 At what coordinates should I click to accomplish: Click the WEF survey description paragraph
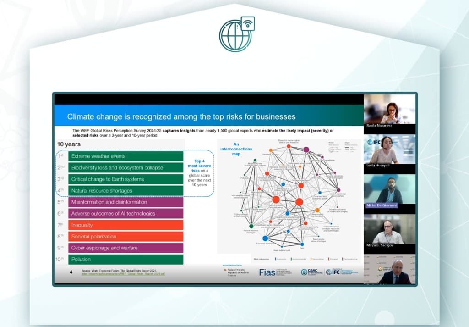click(x=203, y=133)
